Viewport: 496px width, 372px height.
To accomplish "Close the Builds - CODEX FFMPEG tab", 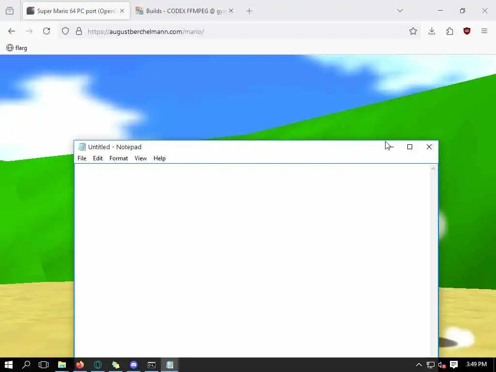I will coord(231,11).
